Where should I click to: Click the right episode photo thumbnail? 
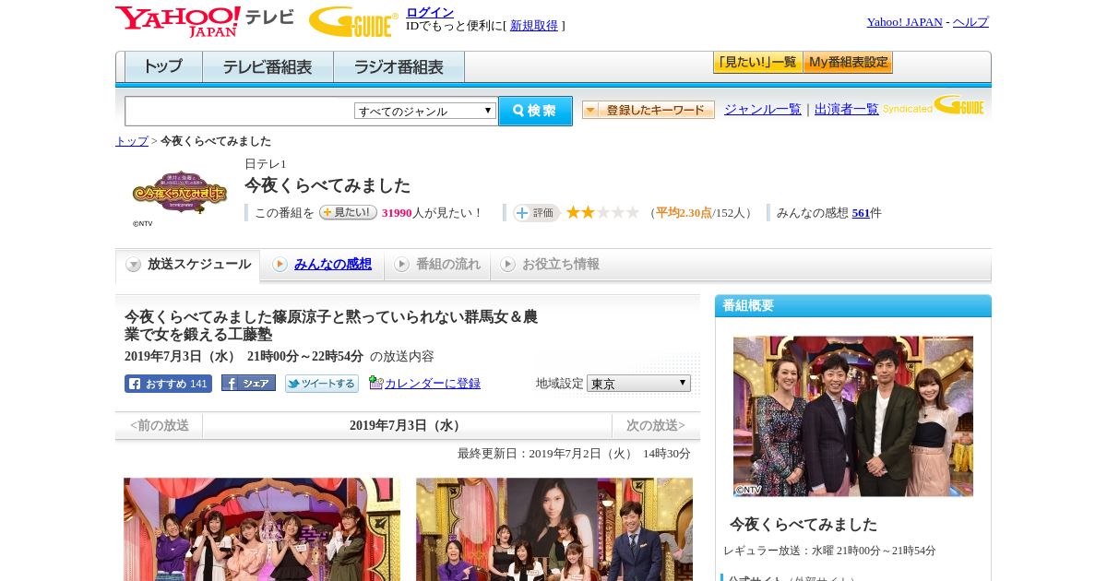(x=553, y=529)
